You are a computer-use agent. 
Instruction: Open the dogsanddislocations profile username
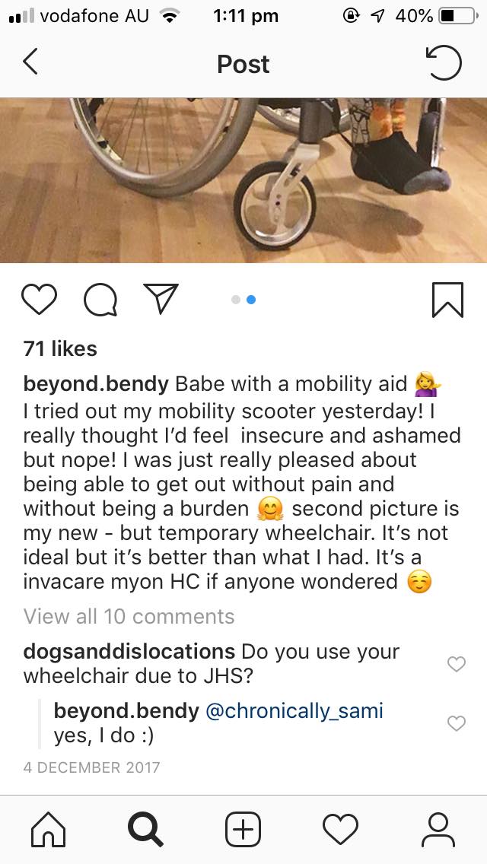(129, 652)
